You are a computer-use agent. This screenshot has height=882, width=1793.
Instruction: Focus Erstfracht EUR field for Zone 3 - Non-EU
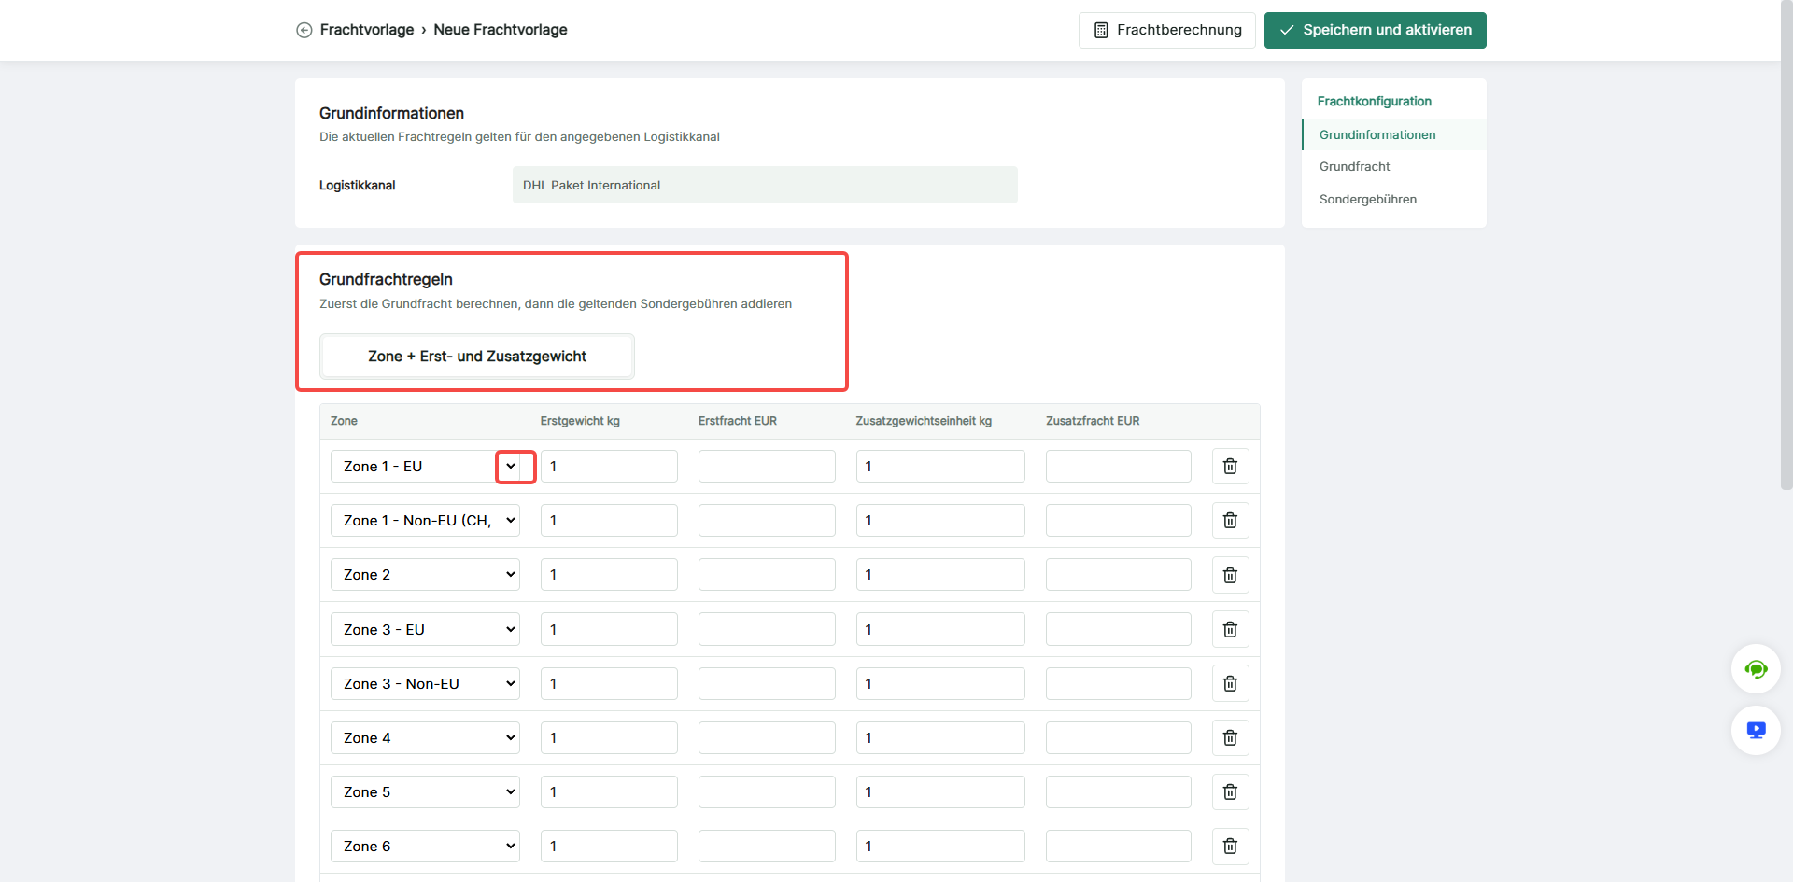tap(767, 684)
